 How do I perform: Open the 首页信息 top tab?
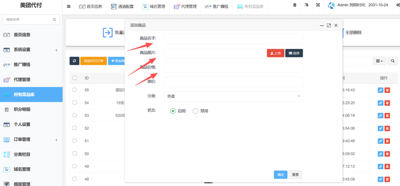coord(91,7)
